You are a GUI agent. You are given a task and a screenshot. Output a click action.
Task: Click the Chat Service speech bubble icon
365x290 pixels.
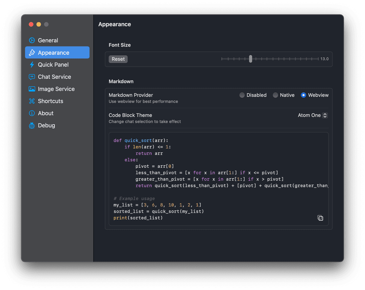point(32,77)
